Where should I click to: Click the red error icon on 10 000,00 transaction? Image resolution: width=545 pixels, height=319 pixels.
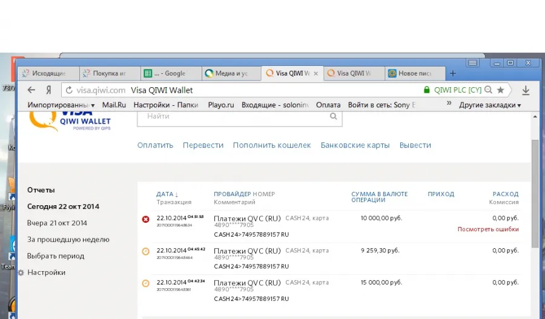tap(145, 219)
